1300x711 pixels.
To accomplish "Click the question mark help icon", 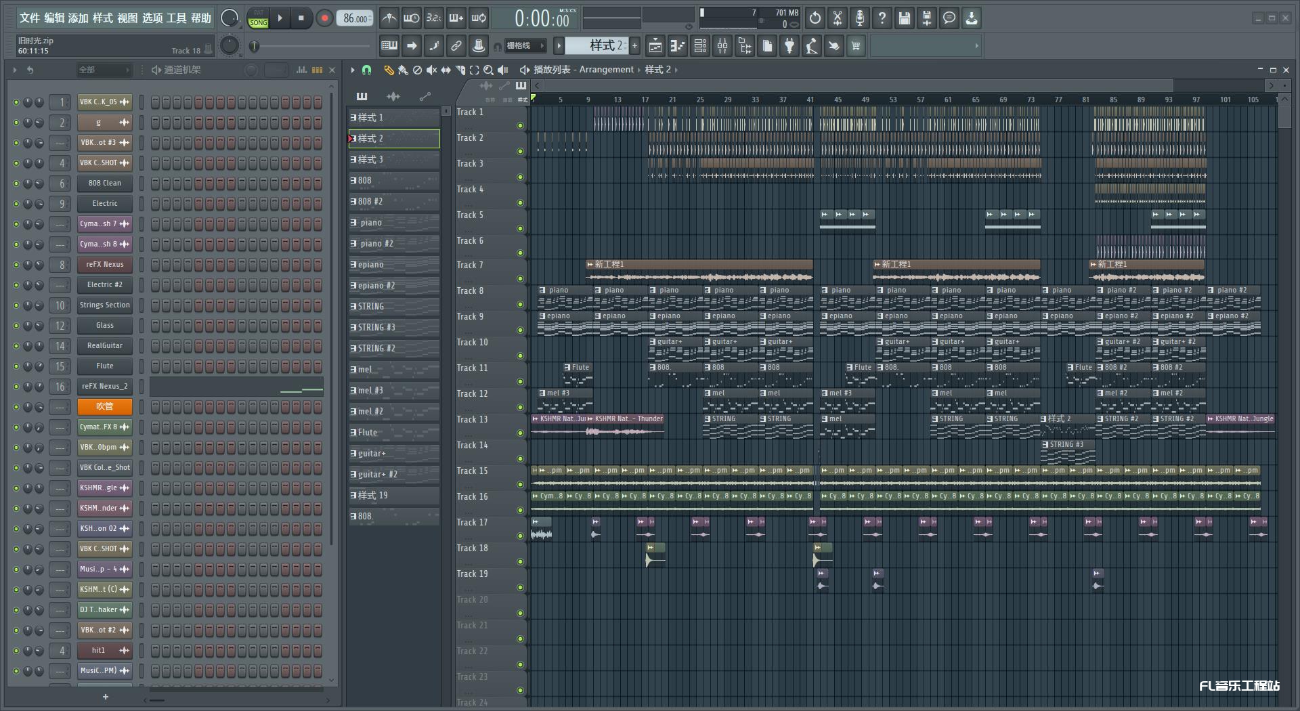I will (x=882, y=18).
